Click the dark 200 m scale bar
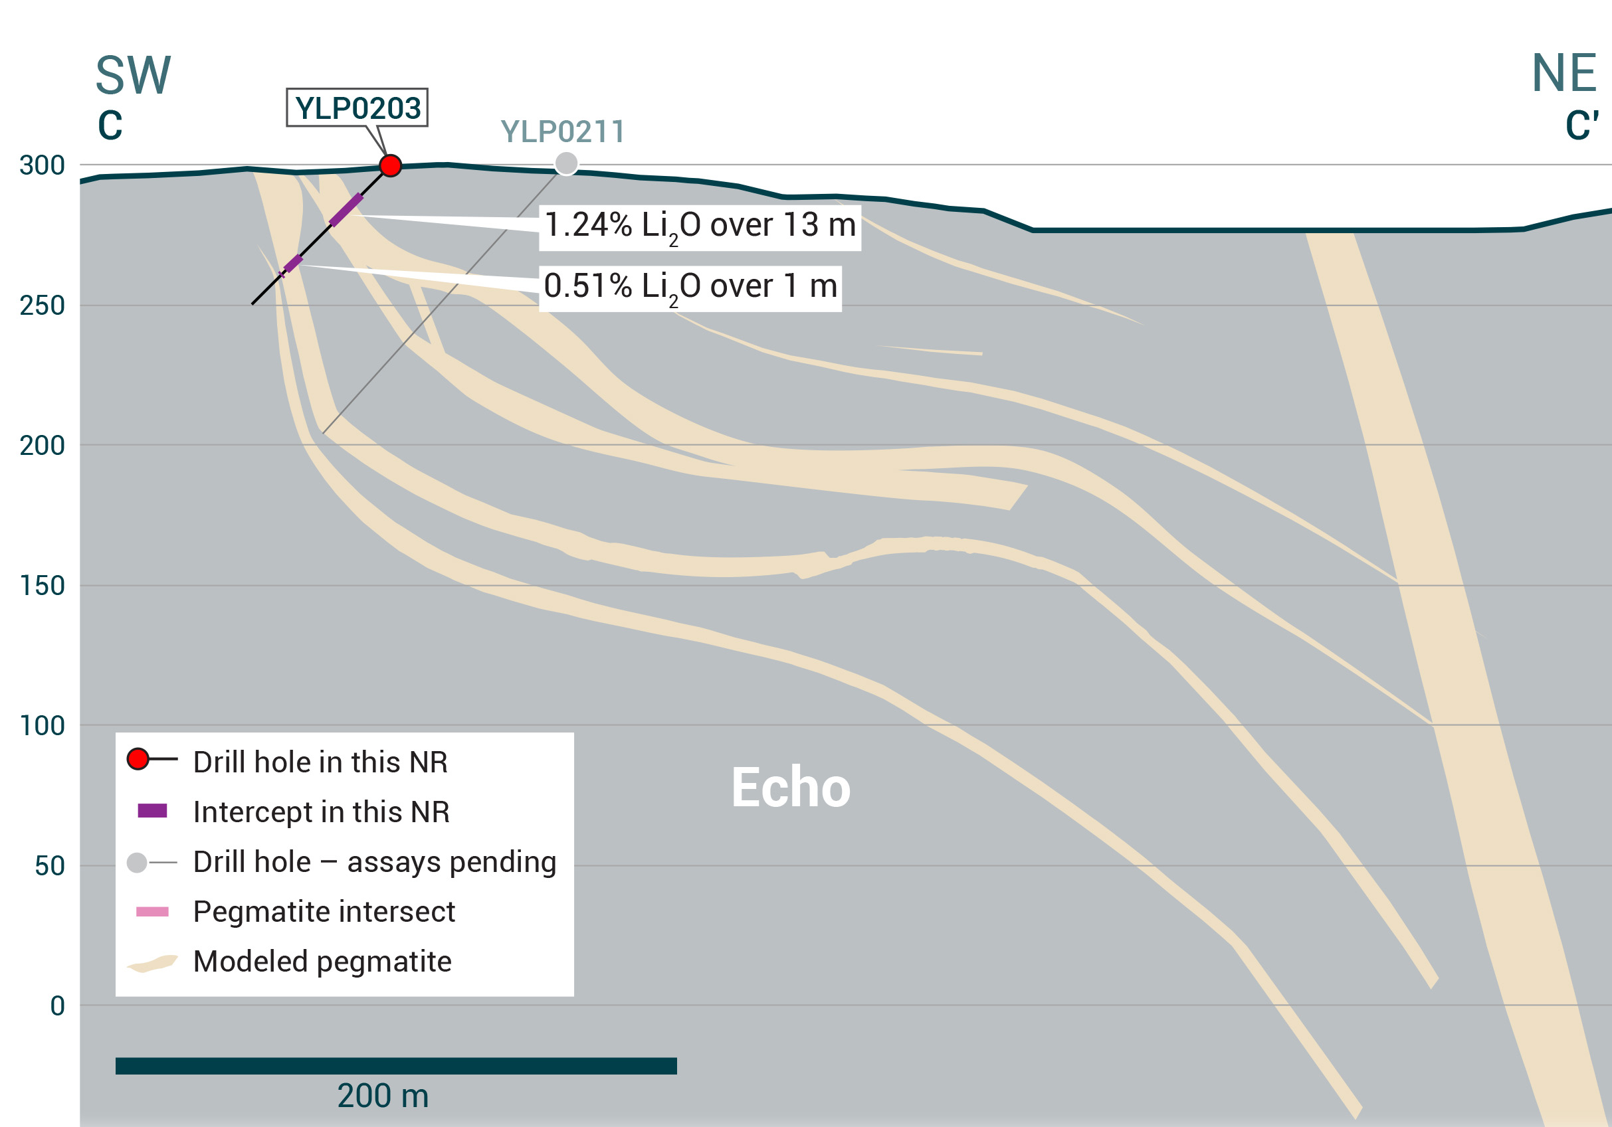This screenshot has height=1127, width=1612. (396, 1066)
